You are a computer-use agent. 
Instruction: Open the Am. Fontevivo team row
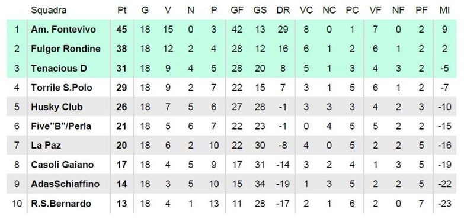232,29
